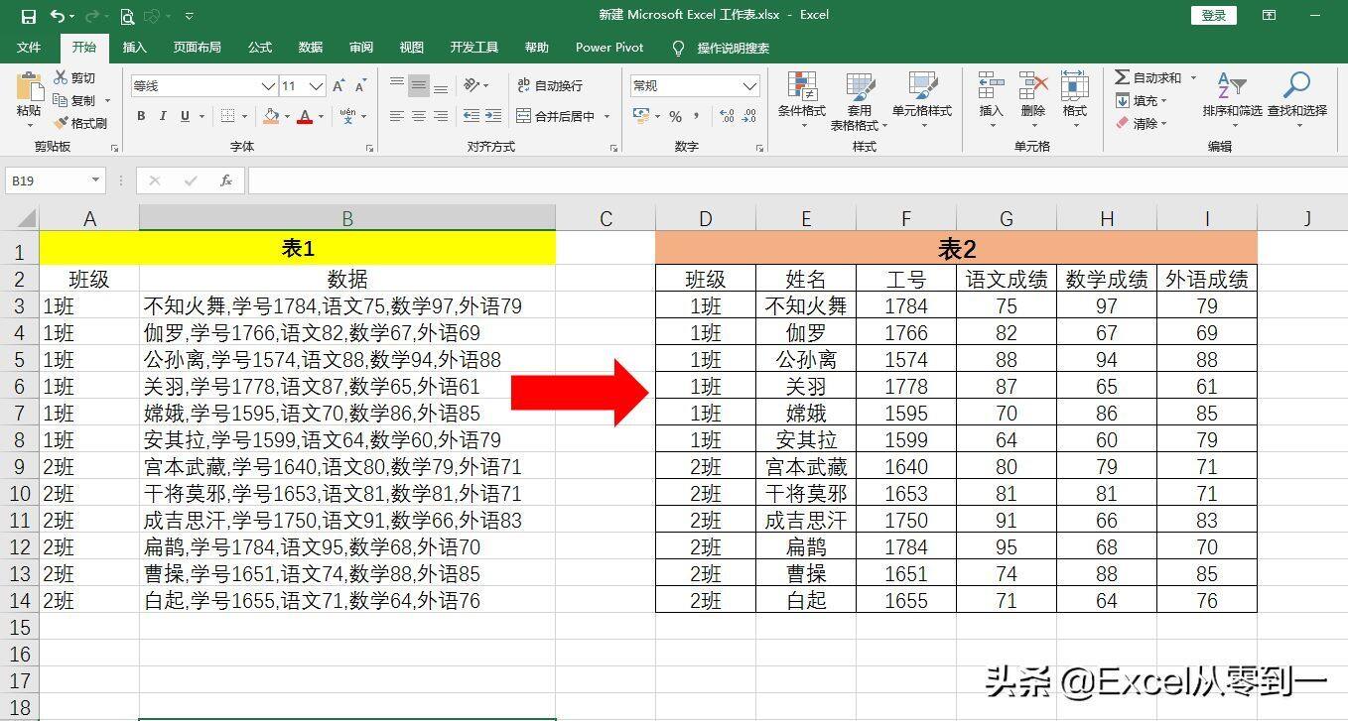This screenshot has width=1348, height=721.
Task: Click the Decrease Font Size icon
Action: tap(359, 86)
